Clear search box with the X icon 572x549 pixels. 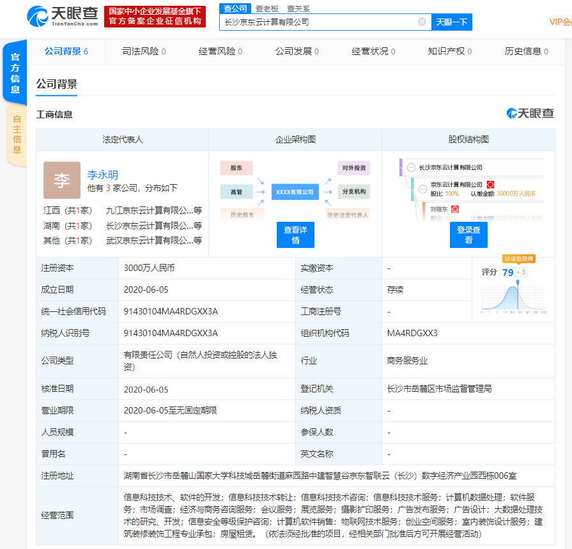click(x=422, y=22)
